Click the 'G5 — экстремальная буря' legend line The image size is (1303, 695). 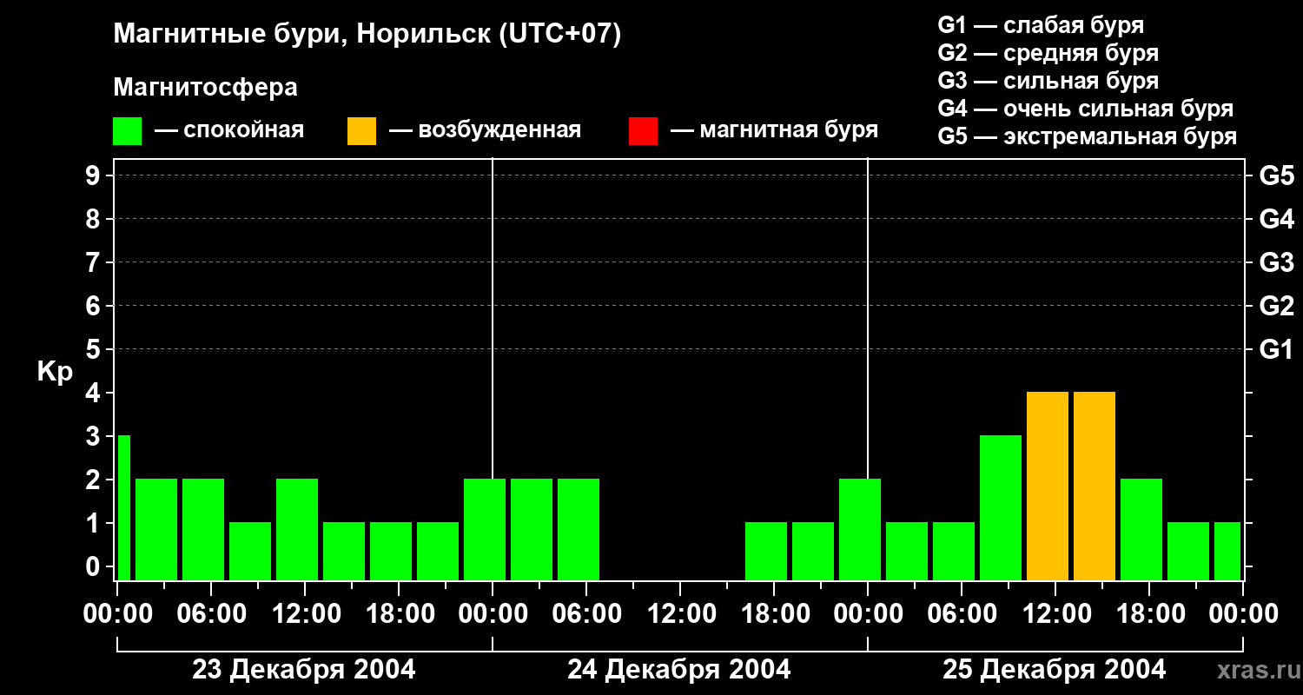coord(1088,136)
